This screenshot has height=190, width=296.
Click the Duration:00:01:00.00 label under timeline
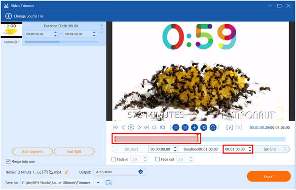point(200,149)
